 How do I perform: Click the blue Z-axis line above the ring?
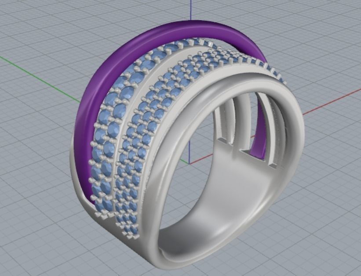tap(191, 10)
